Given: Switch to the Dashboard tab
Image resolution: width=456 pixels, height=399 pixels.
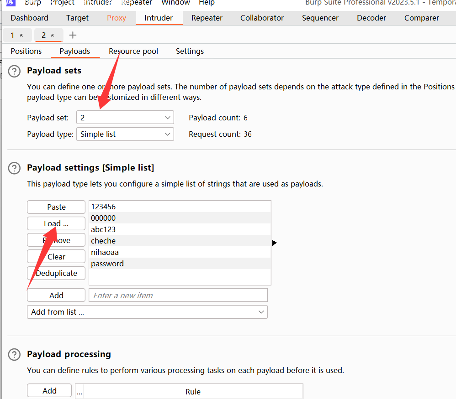Looking at the screenshot, I should pos(29,18).
